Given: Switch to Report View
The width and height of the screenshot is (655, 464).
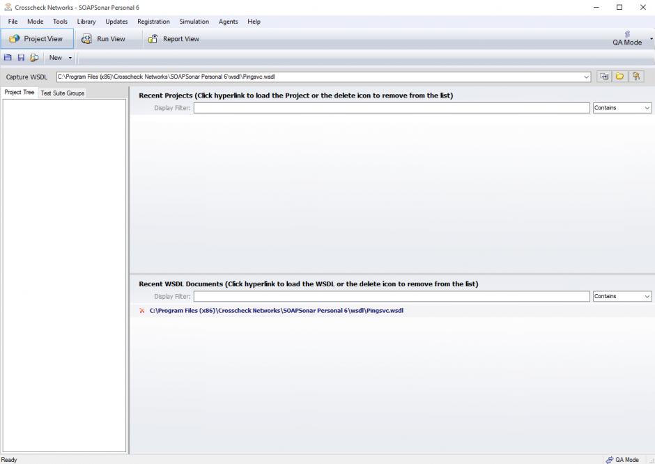Looking at the screenshot, I should point(174,39).
